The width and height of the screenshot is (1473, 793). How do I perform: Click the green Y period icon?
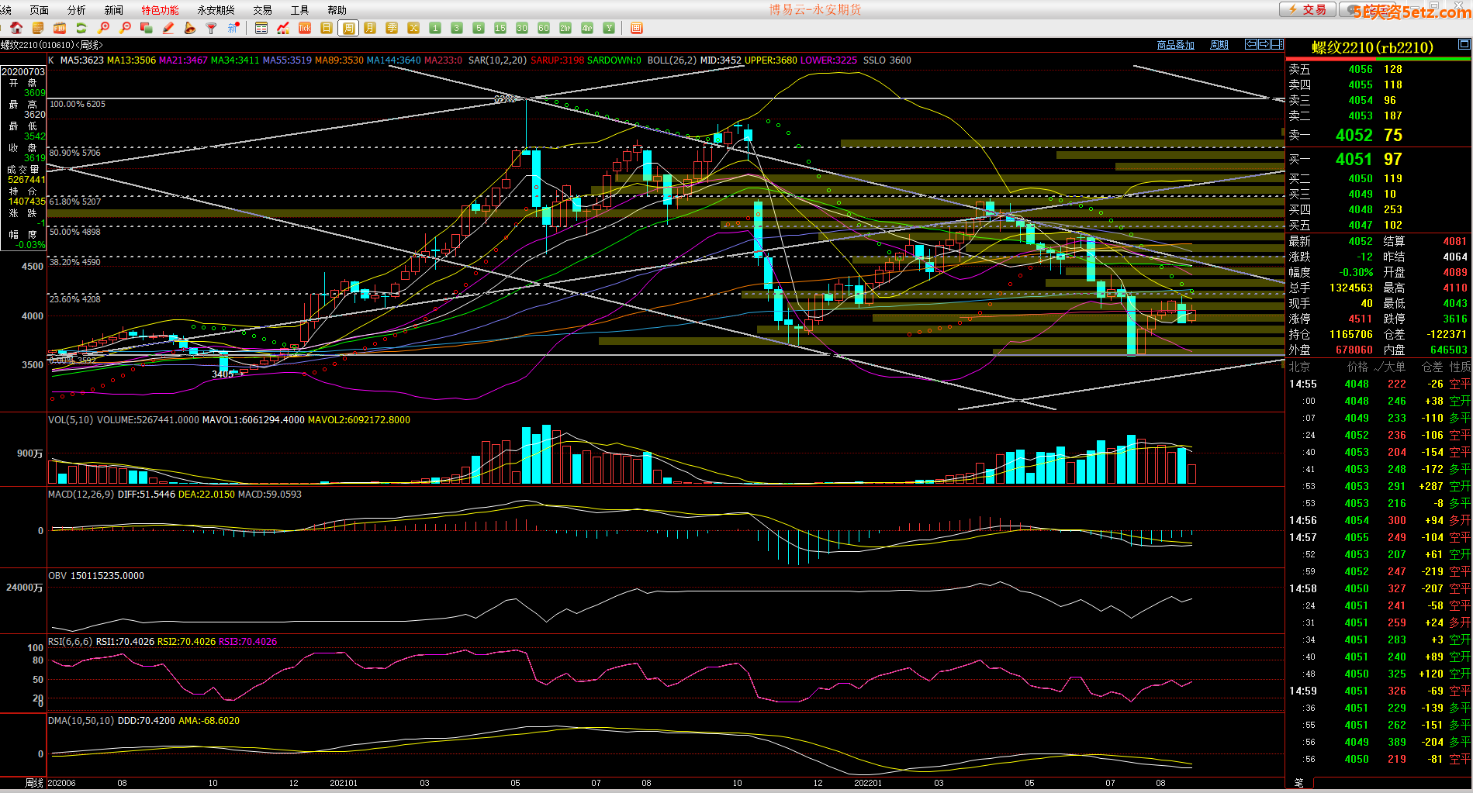point(609,28)
